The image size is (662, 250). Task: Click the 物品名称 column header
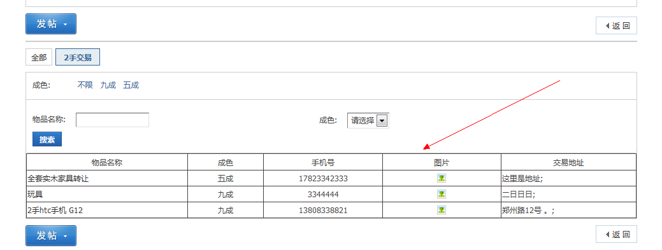pyautogui.click(x=107, y=162)
